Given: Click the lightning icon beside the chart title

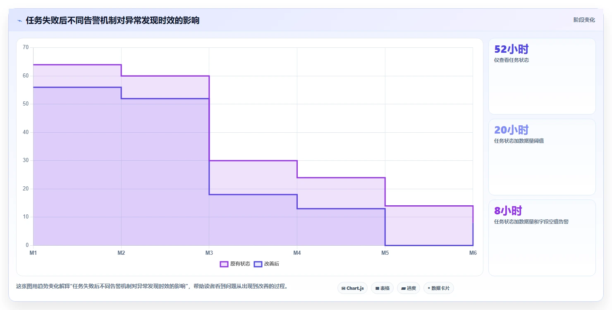Looking at the screenshot, I should pos(19,21).
